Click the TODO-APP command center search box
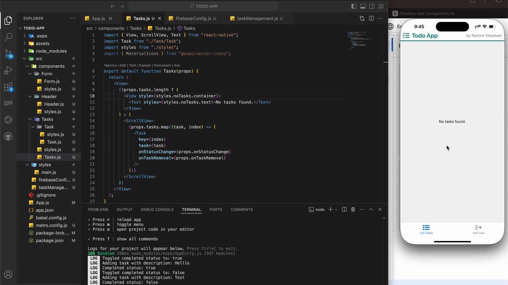This screenshot has width=508, height=285. click(x=203, y=6)
